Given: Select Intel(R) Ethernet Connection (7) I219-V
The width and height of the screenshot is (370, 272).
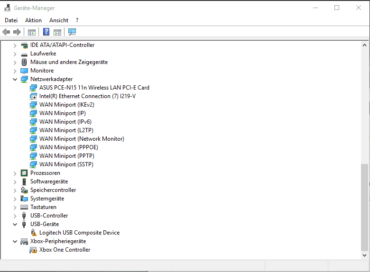Looking at the screenshot, I should 87,96.
